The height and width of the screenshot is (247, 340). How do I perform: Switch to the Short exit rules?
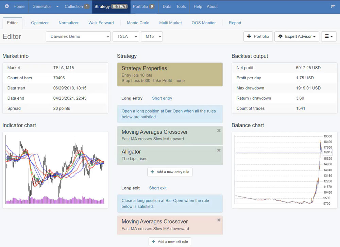(x=158, y=188)
